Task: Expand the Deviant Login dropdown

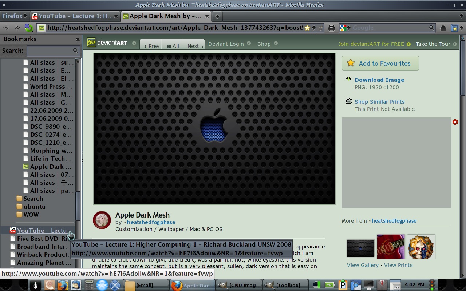Action: pos(249,43)
